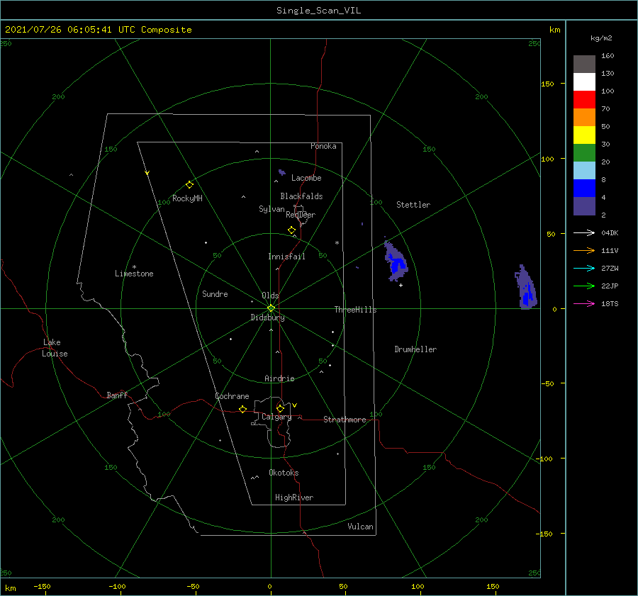Image resolution: width=638 pixels, height=596 pixels.
Task: Click the HighRiver label
Action: [x=294, y=497]
